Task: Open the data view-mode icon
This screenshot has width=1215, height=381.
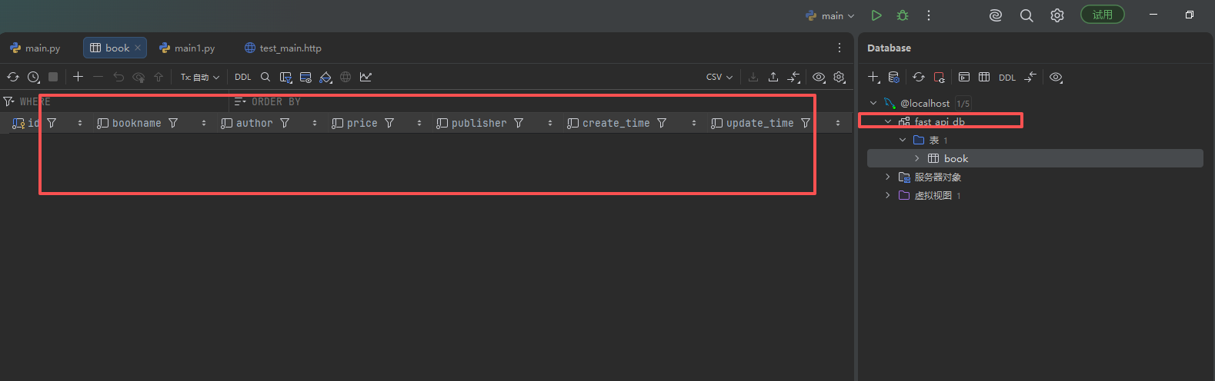Action: 305,77
